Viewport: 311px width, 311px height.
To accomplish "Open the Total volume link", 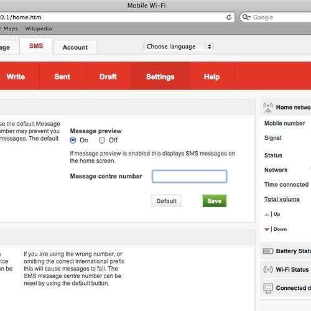I will click(282, 199).
